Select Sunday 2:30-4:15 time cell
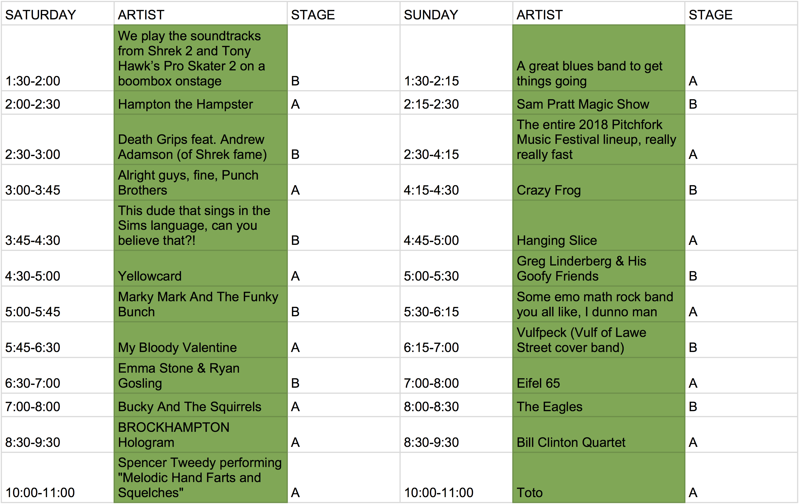Image resolution: width=799 pixels, height=504 pixels. point(457,140)
